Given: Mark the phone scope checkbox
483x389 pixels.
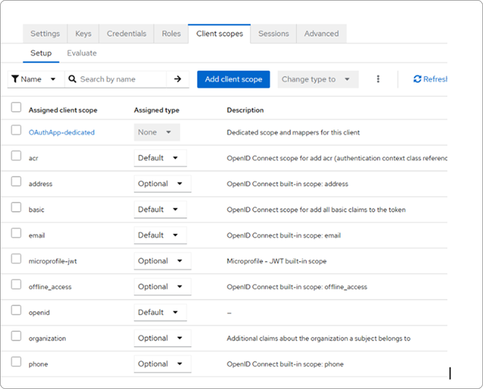Looking at the screenshot, I should (x=16, y=362).
